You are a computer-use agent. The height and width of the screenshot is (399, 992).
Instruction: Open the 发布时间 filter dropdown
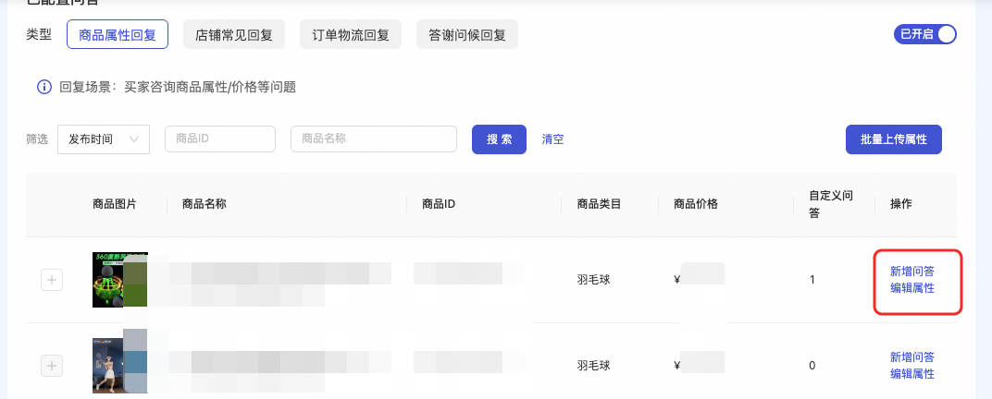[x=103, y=139]
